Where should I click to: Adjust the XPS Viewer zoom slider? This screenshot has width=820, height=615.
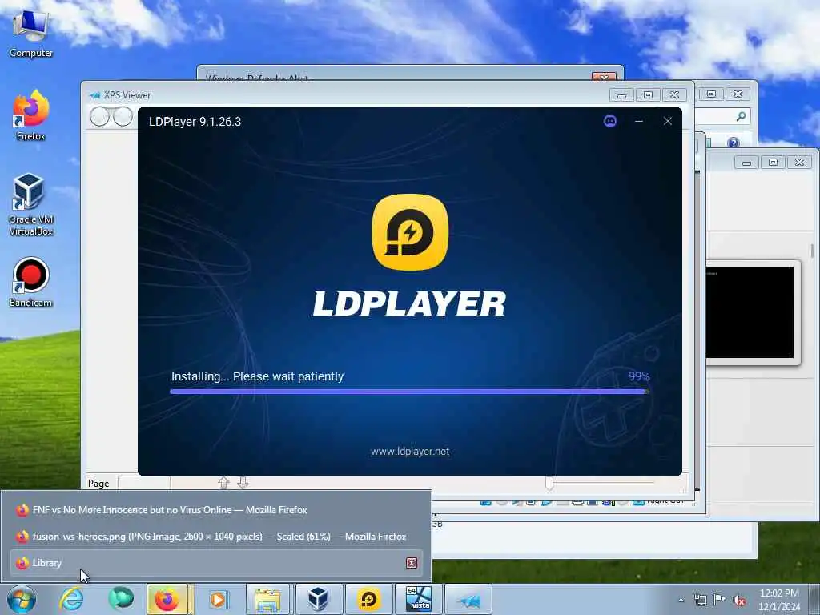point(549,483)
